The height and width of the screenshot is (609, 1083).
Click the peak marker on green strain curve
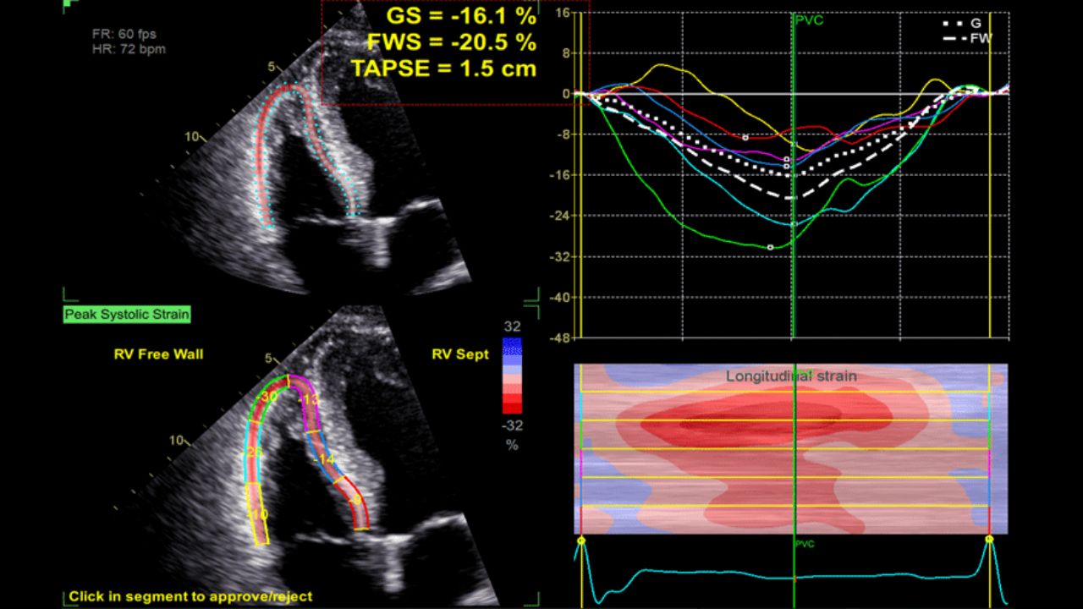click(770, 247)
